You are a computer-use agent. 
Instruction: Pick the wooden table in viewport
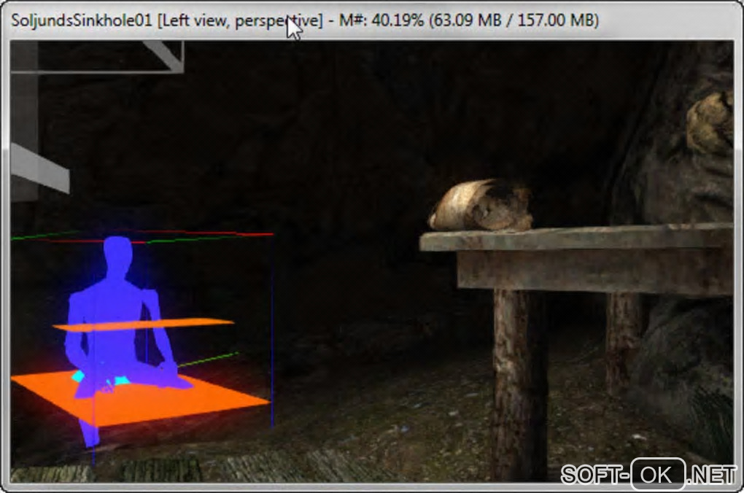coord(576,351)
